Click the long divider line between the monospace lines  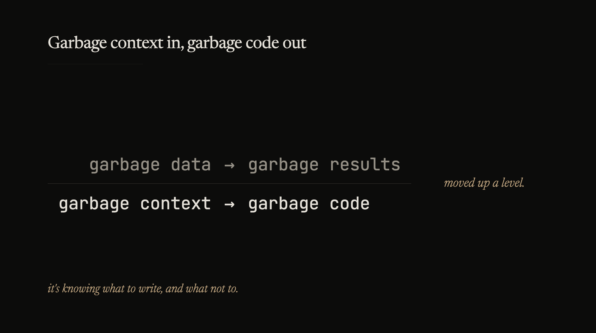point(229,184)
